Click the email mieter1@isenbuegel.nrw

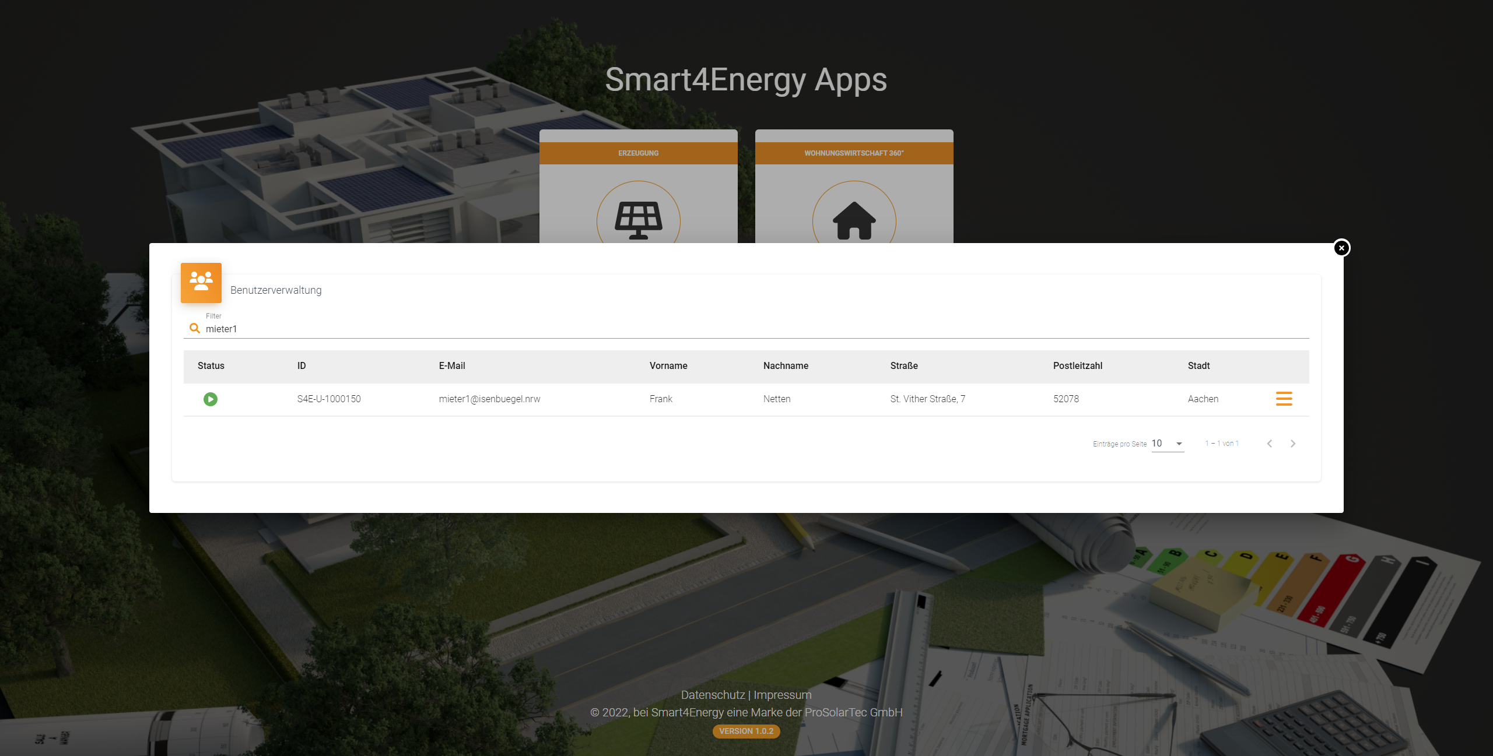point(489,399)
